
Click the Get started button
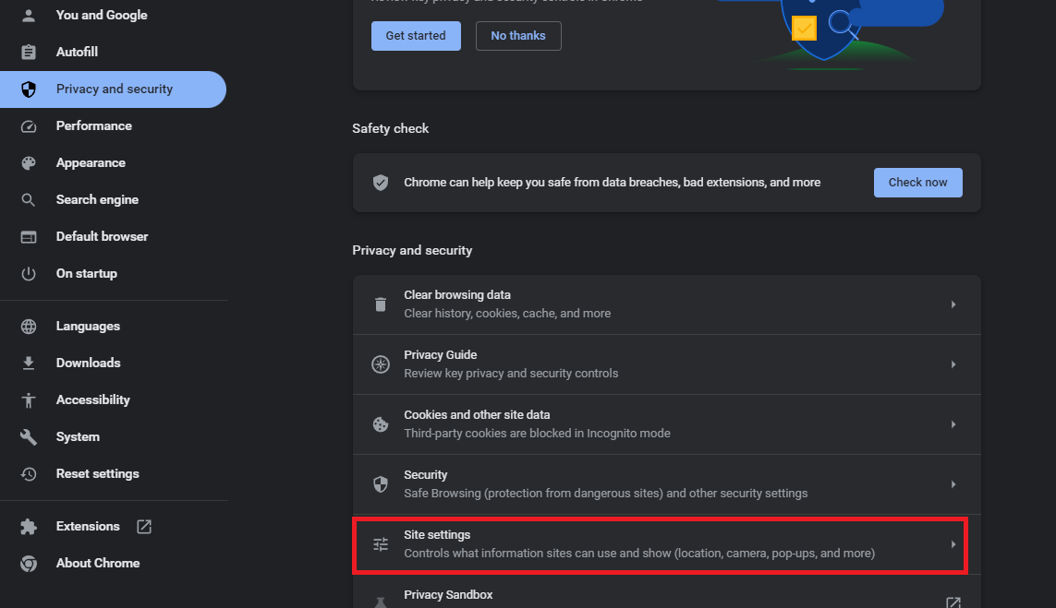pos(416,36)
